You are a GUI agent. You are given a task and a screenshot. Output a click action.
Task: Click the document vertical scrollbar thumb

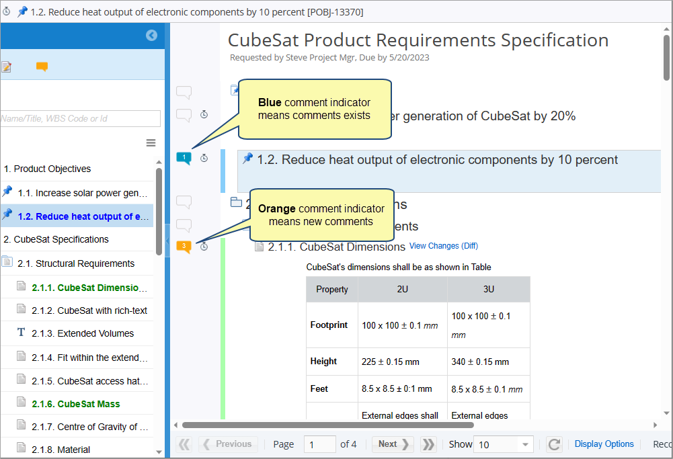[666, 58]
